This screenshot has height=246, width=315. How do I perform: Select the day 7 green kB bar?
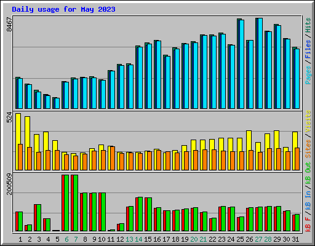[x=76, y=203]
